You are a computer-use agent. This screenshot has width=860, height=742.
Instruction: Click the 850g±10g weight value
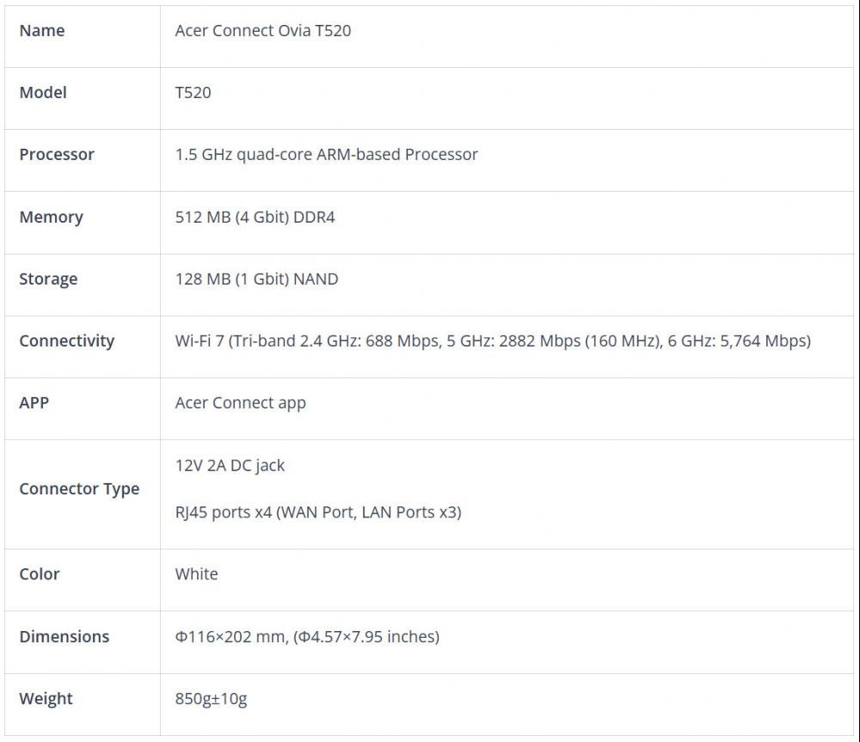211,699
